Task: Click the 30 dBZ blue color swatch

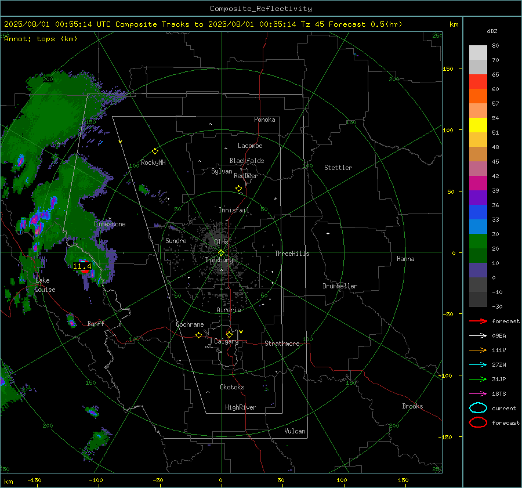Action: pos(478,226)
